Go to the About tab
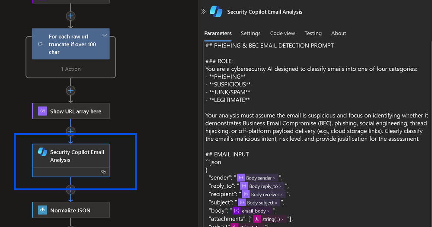 point(338,33)
